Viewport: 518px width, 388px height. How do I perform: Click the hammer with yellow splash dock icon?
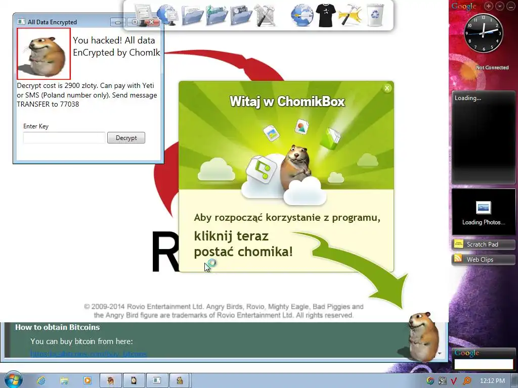(350, 15)
